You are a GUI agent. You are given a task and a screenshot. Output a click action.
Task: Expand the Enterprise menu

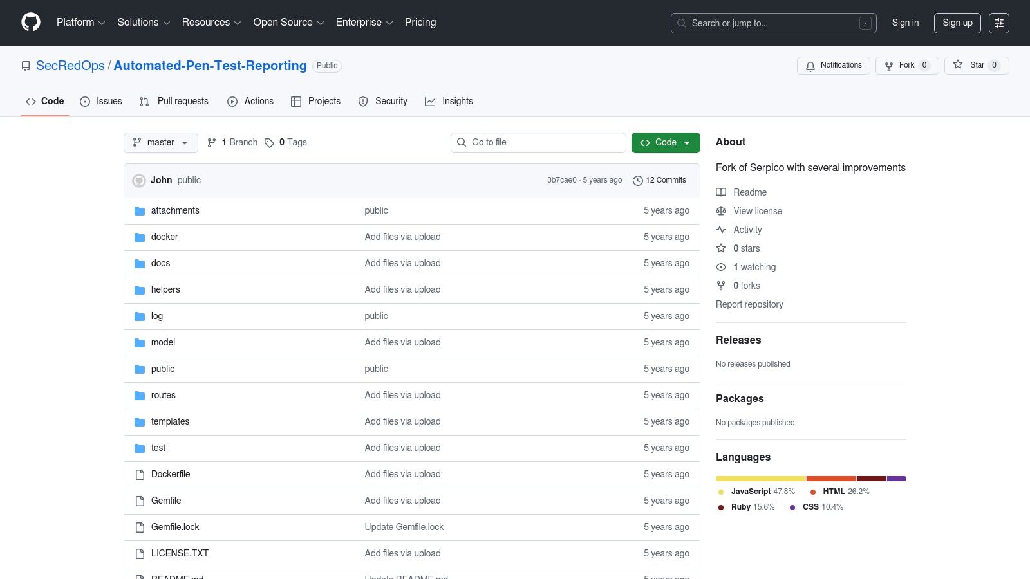click(x=364, y=23)
